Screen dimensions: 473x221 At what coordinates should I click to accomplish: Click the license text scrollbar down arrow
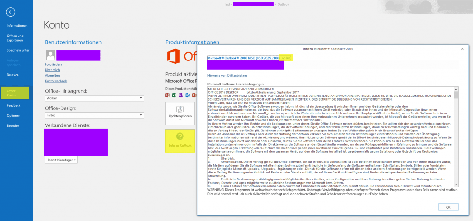[x=455, y=185]
